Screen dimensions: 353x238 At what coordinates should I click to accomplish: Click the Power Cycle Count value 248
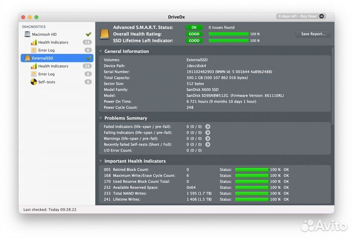190,107
